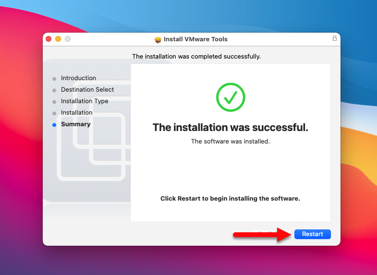The image size is (377, 275).
Task: Click 'The software was installed.' text
Action: tap(231, 141)
